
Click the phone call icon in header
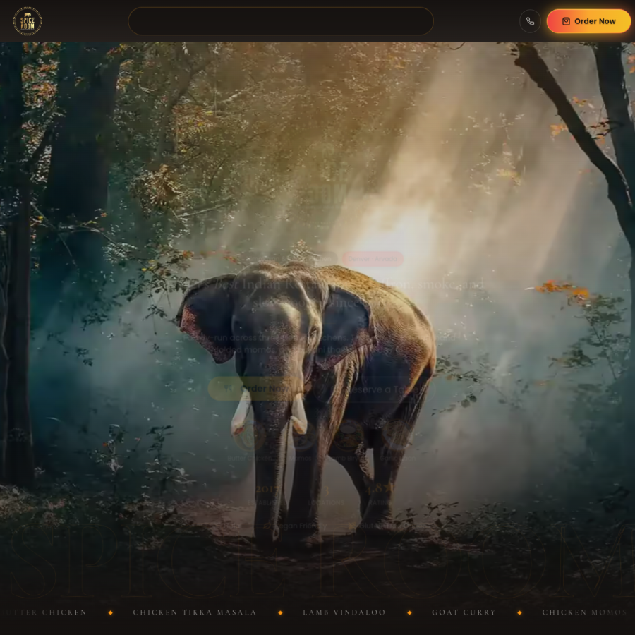pos(530,21)
